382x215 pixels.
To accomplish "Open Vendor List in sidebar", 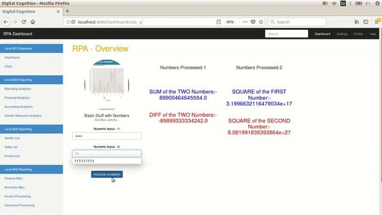I will (12, 138).
